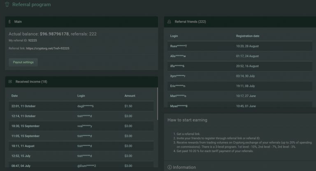Click registration date 10:20, 28 August
This screenshot has height=171, width=316.
point(247,46)
